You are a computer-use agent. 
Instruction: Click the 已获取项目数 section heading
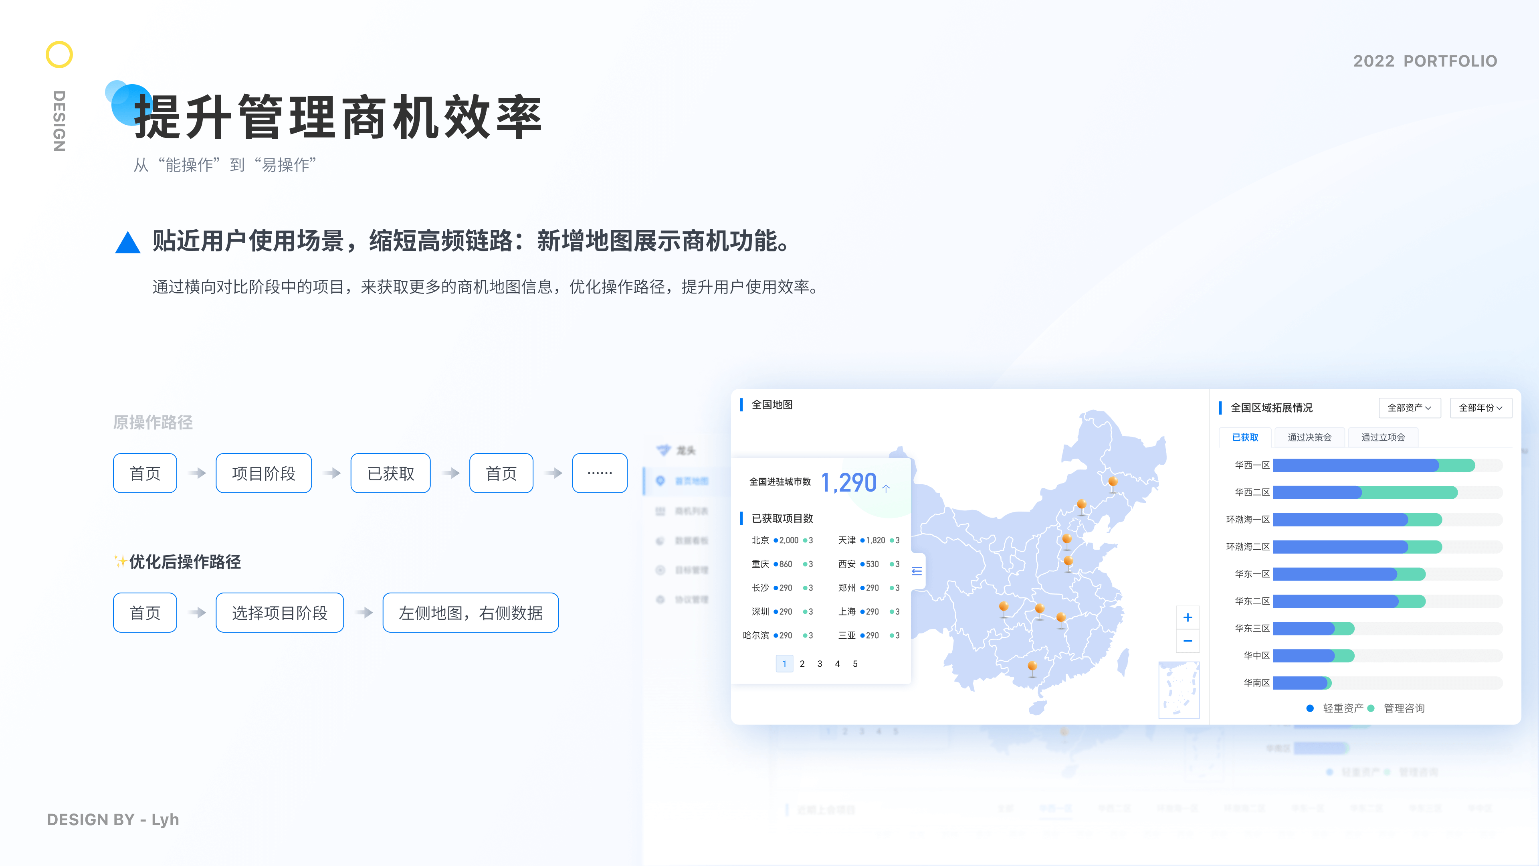pyautogui.click(x=782, y=518)
